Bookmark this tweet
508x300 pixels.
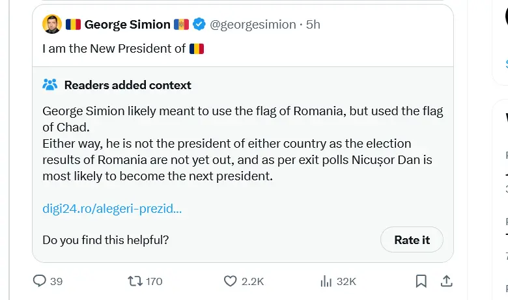tap(421, 281)
